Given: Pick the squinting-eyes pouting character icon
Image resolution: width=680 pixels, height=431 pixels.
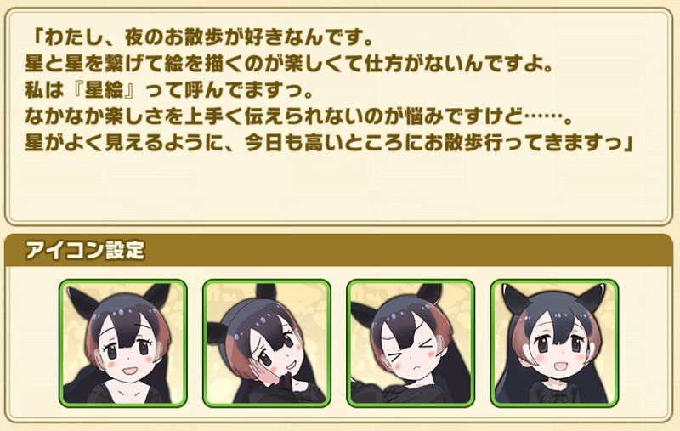Looking at the screenshot, I should pyautogui.click(x=411, y=343).
